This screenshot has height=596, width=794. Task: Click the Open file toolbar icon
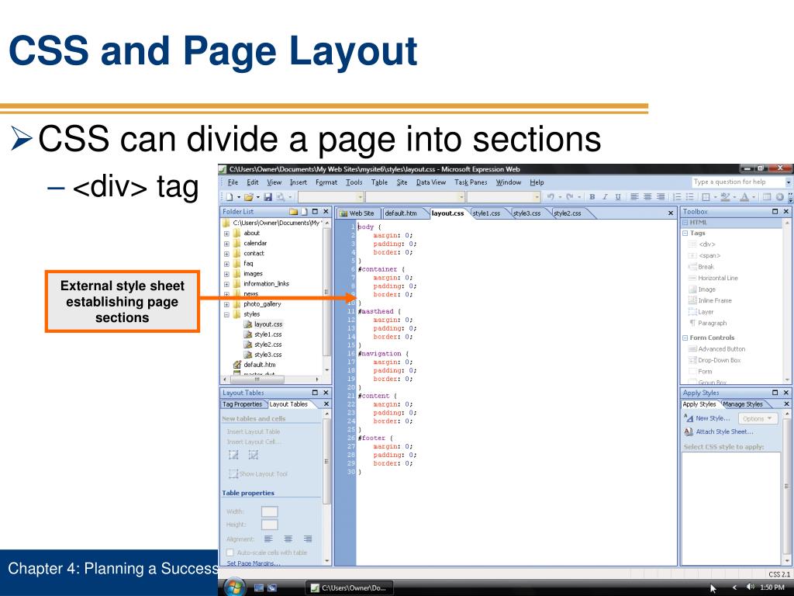tap(249, 197)
